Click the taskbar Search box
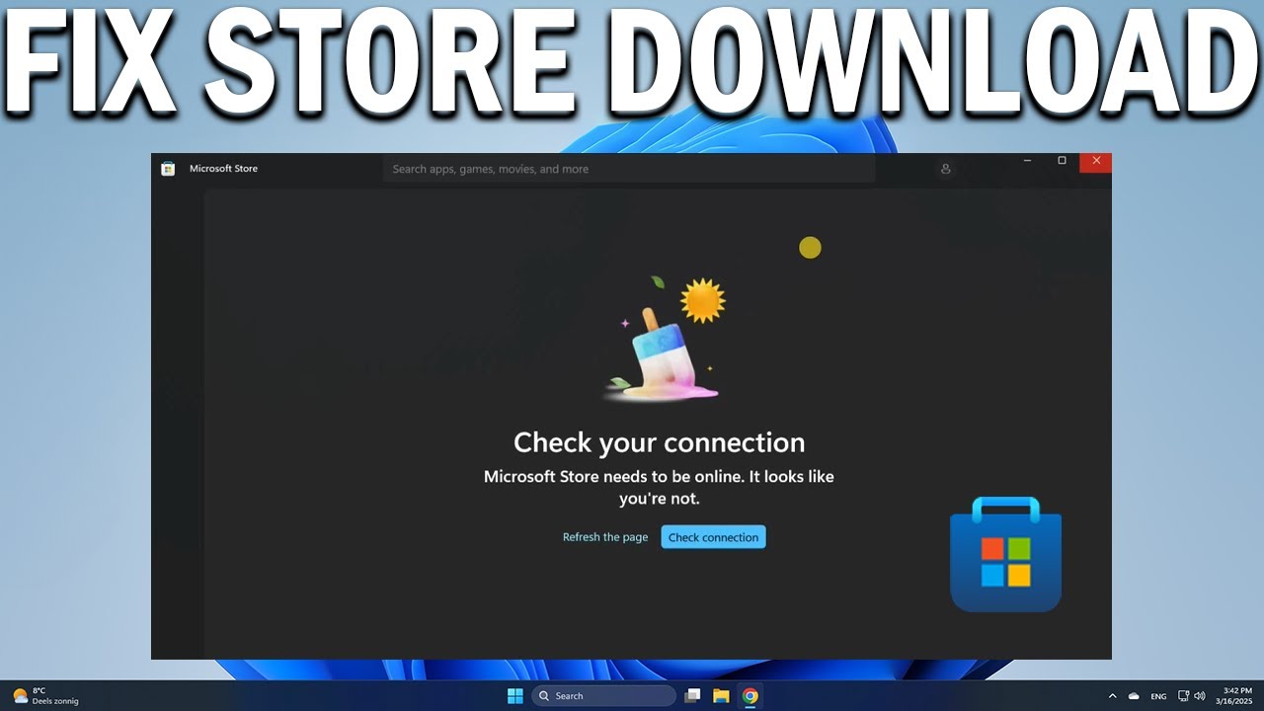The height and width of the screenshot is (711, 1264). [603, 696]
